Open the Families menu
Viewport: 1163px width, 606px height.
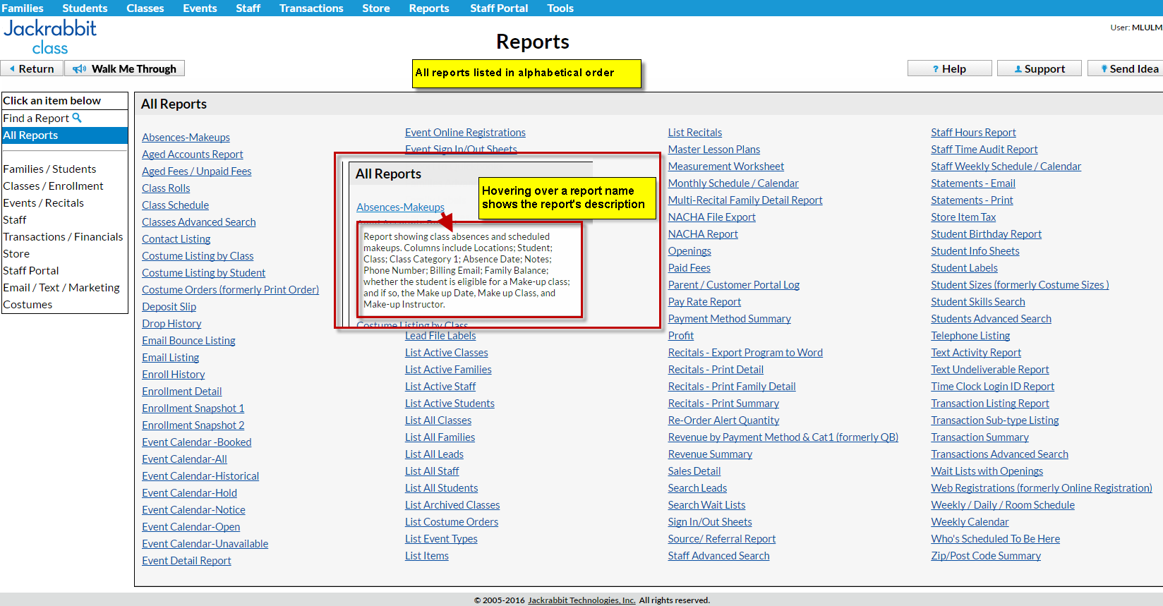tap(23, 8)
